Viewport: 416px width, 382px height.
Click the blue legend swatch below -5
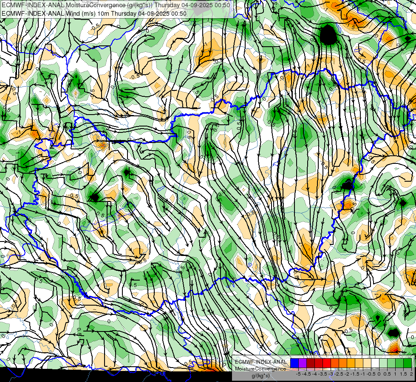tap(294, 363)
